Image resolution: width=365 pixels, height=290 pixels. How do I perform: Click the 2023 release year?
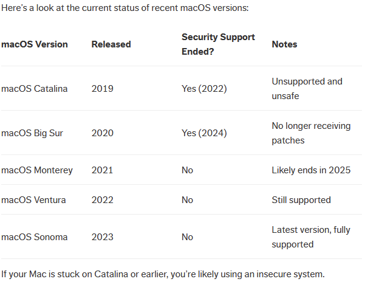[x=103, y=237]
